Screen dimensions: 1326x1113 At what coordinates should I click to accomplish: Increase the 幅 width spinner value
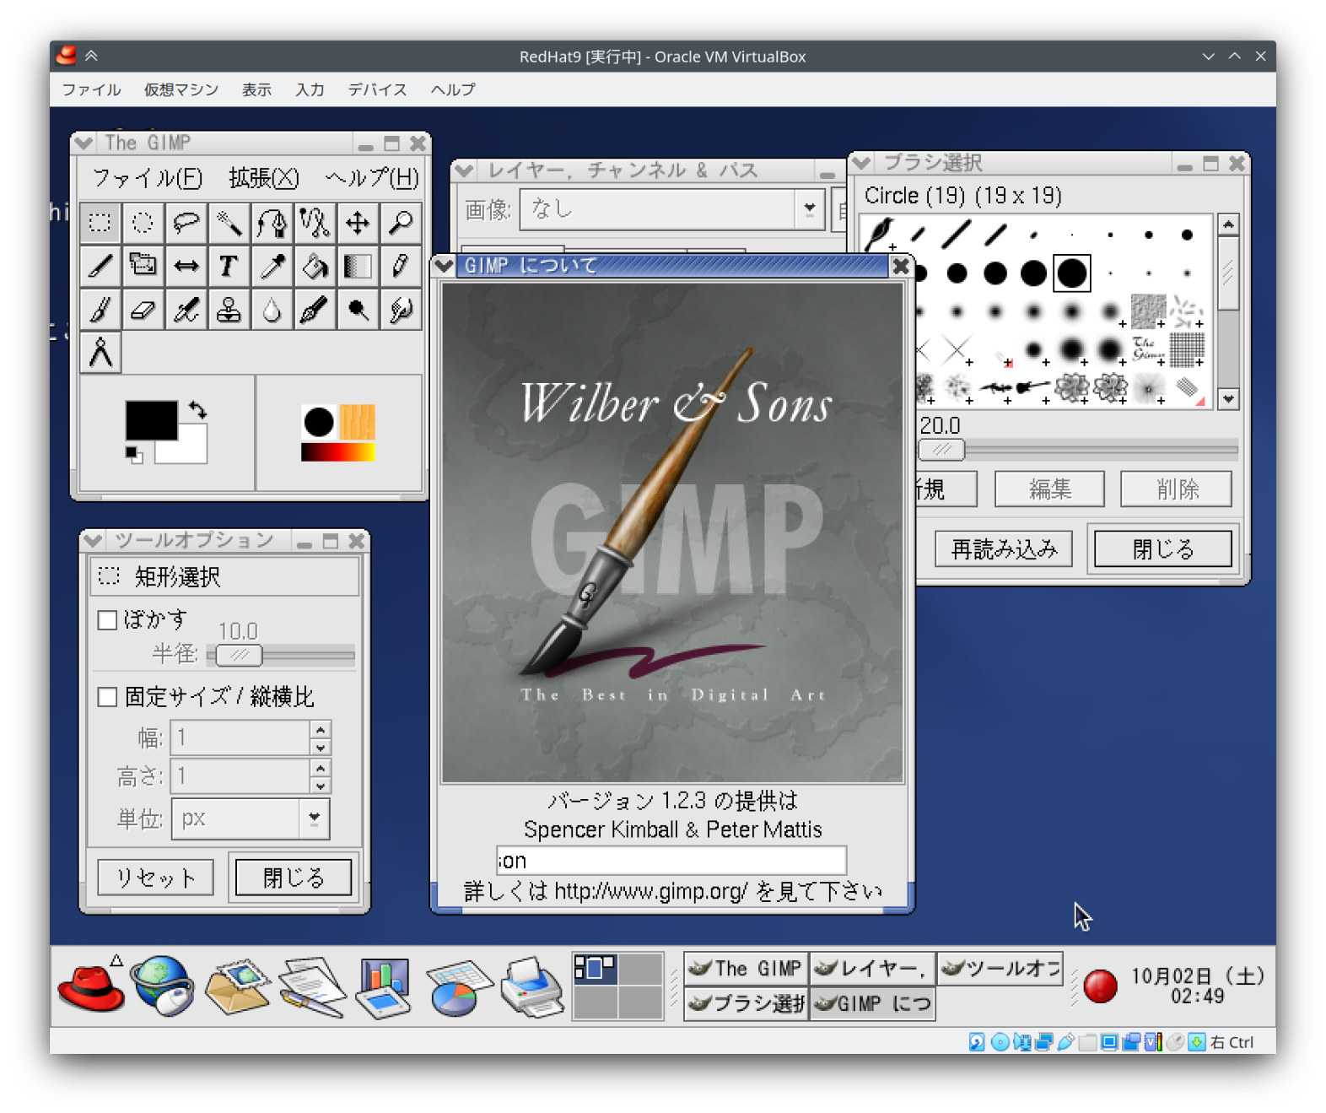[321, 730]
